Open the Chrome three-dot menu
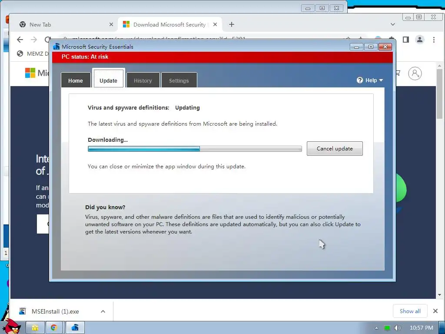Viewport: 445px width, 334px height. (434, 40)
